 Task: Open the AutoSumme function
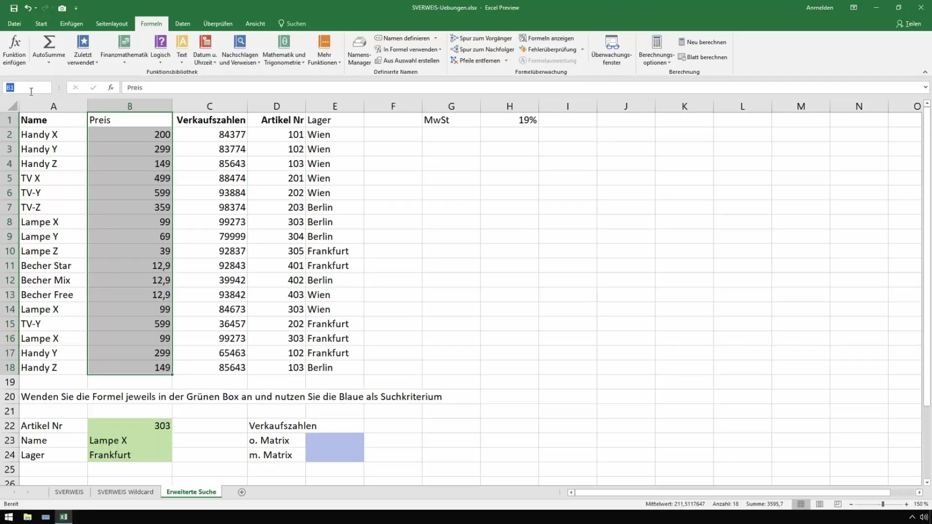point(49,49)
